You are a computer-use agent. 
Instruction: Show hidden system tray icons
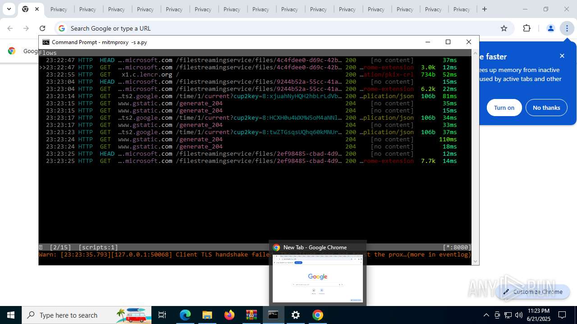(x=486, y=315)
